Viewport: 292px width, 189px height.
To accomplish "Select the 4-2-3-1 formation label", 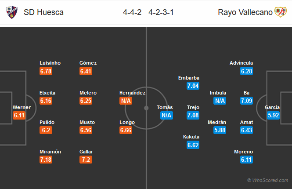I will click(161, 12).
